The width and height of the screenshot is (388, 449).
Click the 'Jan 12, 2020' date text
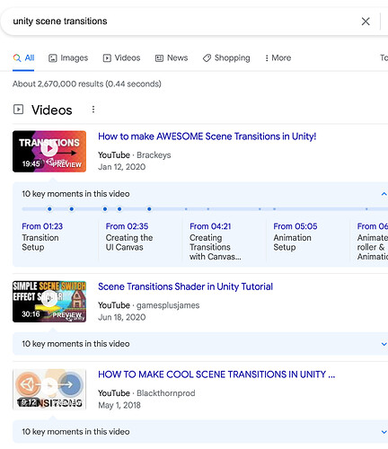[122, 167]
